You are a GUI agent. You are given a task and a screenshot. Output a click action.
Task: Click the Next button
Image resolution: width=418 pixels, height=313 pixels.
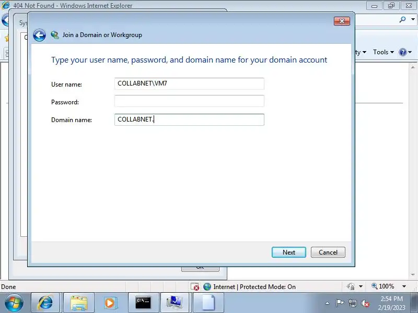point(289,252)
